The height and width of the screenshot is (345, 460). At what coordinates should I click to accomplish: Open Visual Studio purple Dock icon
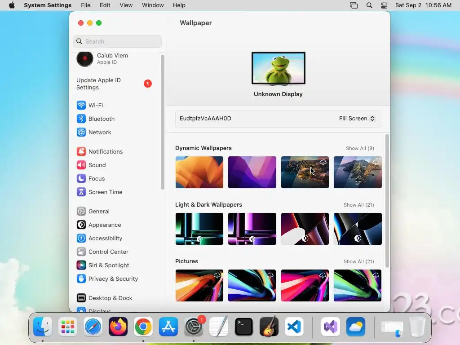331,326
